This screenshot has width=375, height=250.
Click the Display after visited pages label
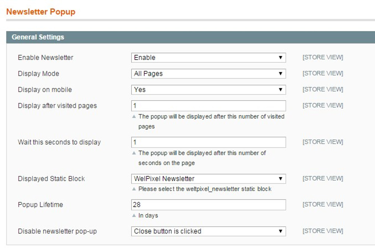57,106
